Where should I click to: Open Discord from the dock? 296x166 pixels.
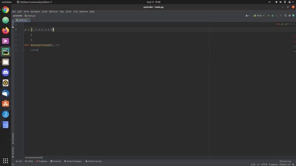[6, 72]
